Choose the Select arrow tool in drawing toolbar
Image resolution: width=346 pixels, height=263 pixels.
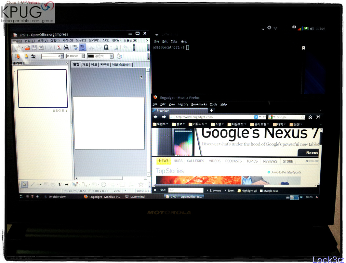coord(24,184)
